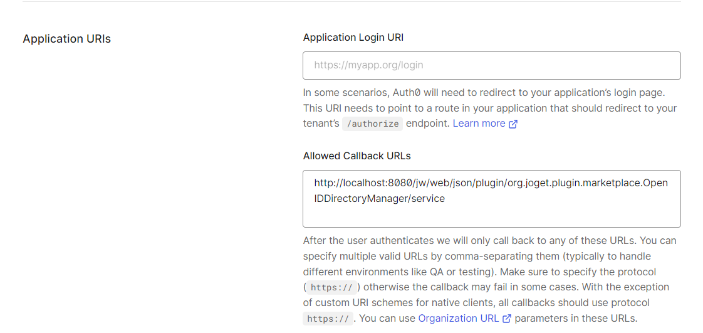
Task: Open the Learn more external link icon
Action: point(513,124)
